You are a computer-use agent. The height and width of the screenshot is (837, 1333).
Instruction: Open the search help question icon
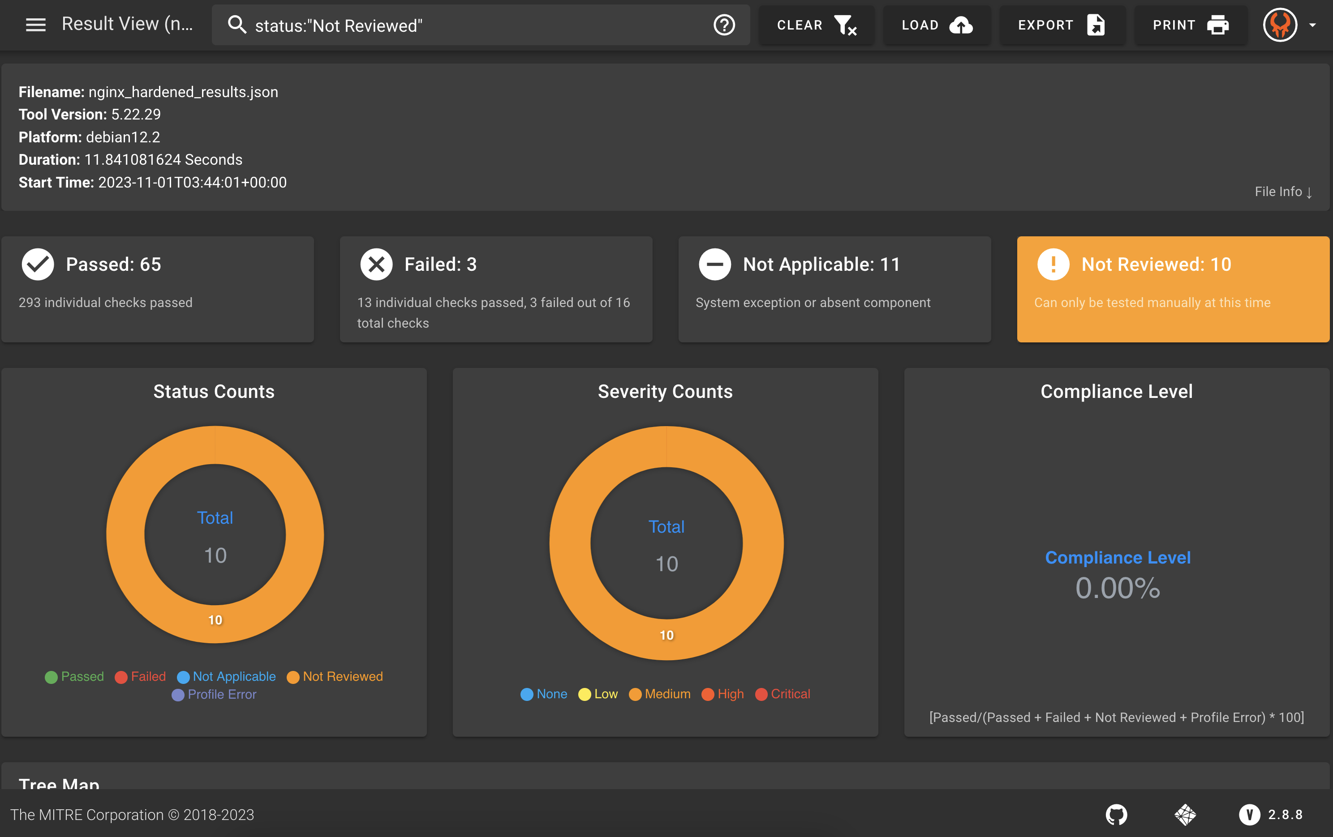coord(723,25)
